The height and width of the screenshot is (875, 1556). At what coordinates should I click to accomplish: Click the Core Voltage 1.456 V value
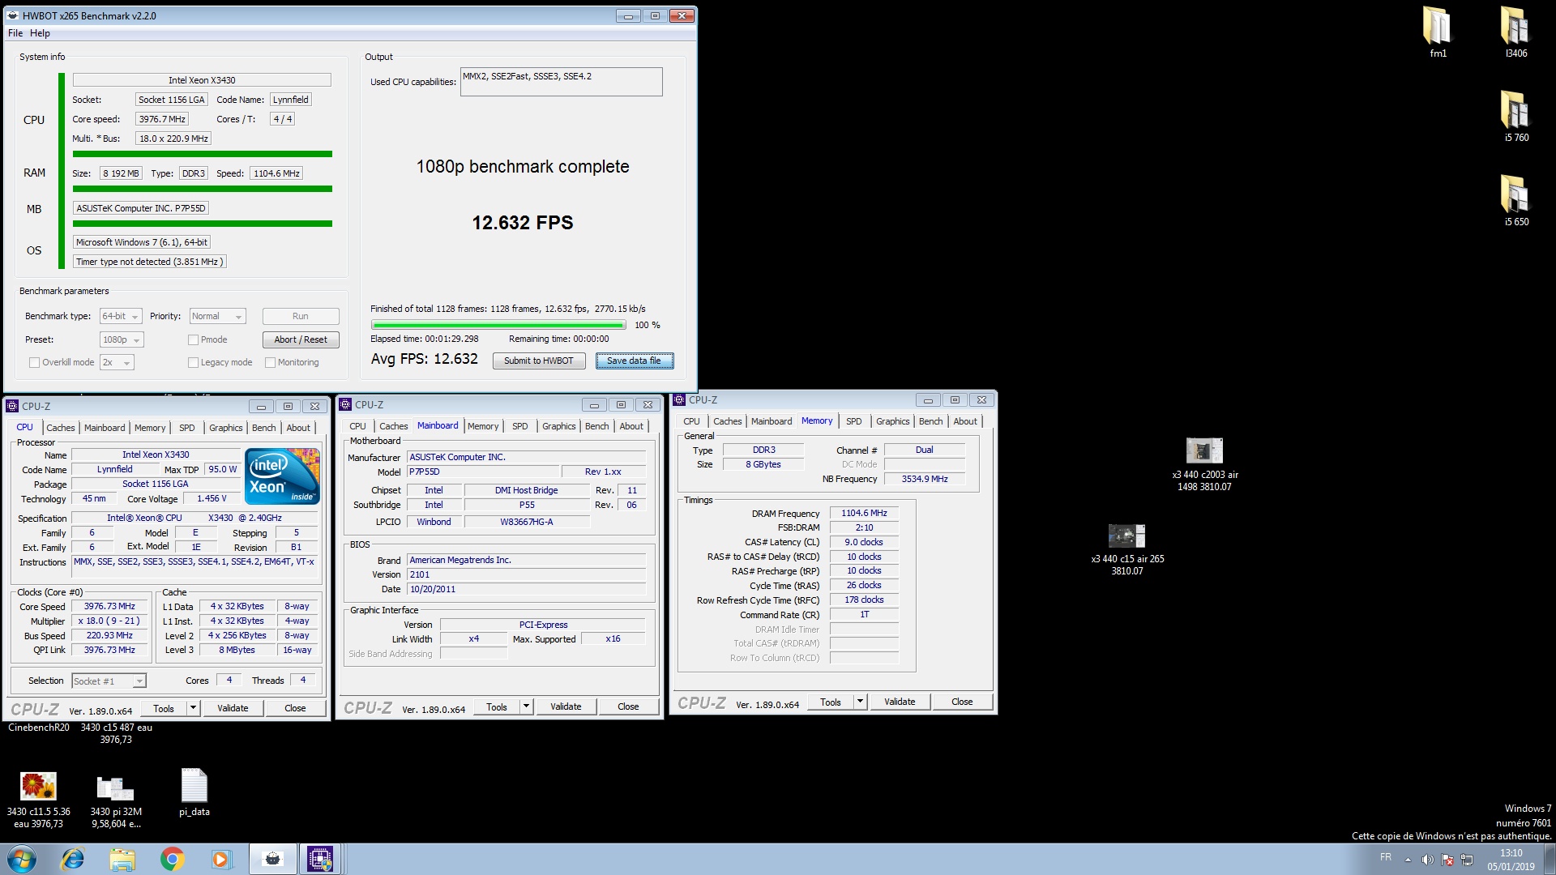[212, 499]
